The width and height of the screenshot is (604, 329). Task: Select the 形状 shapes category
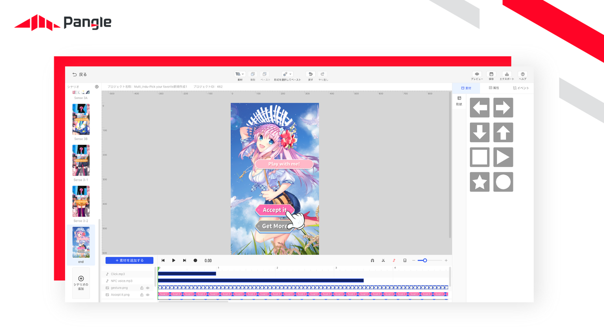[459, 101]
